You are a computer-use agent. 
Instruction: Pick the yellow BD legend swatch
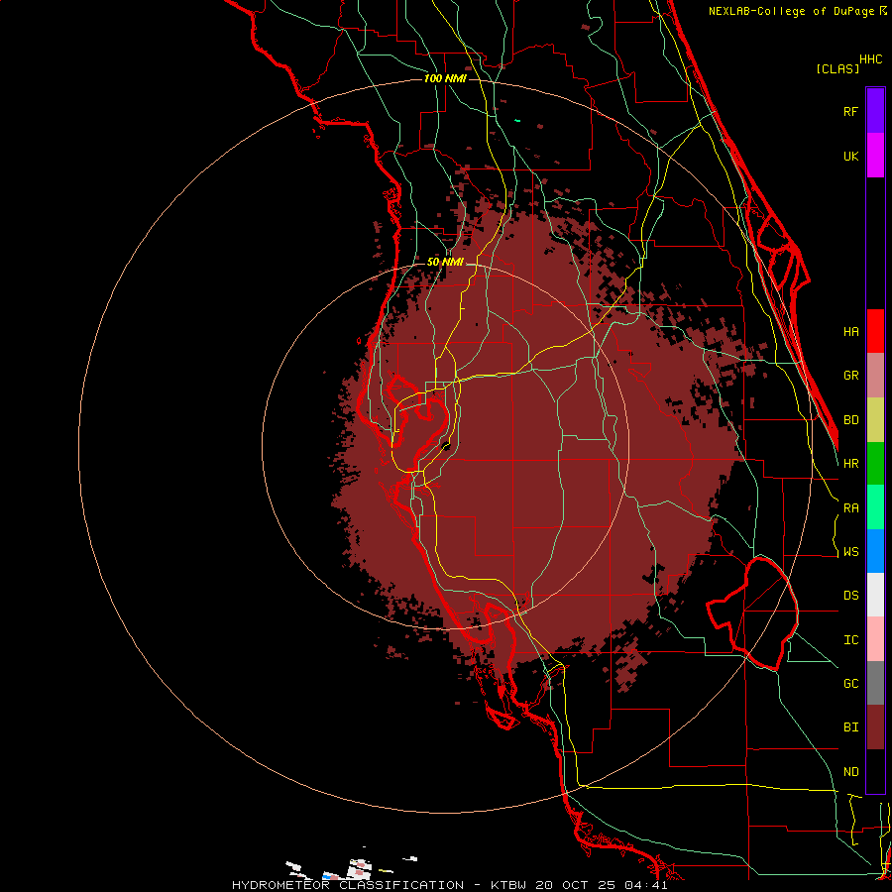[x=875, y=420]
